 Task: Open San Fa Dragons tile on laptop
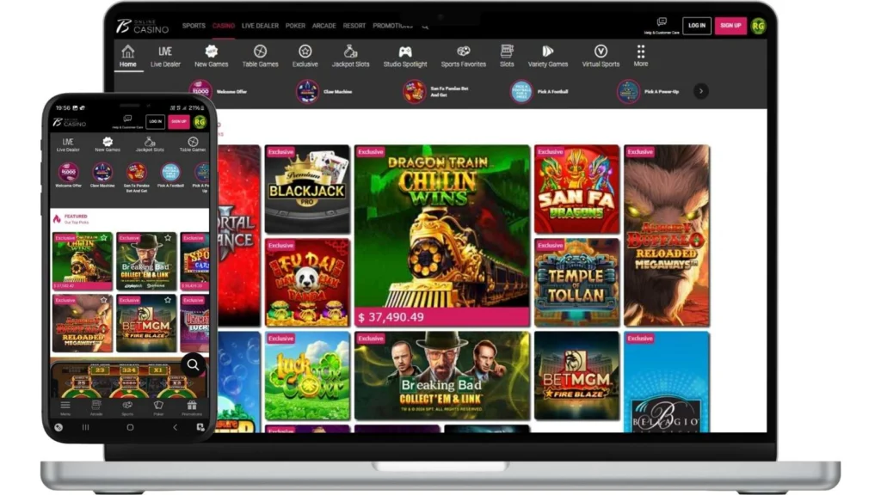(x=577, y=189)
